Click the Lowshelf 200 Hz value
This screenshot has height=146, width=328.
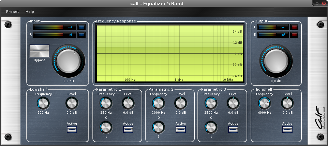click(x=43, y=113)
